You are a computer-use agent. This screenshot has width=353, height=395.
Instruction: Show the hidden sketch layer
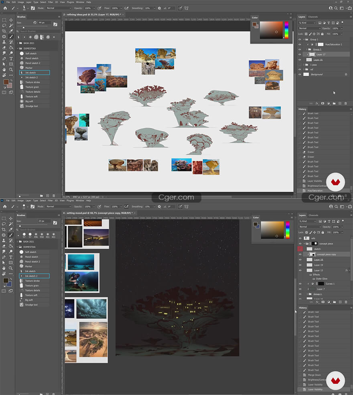pos(300,249)
